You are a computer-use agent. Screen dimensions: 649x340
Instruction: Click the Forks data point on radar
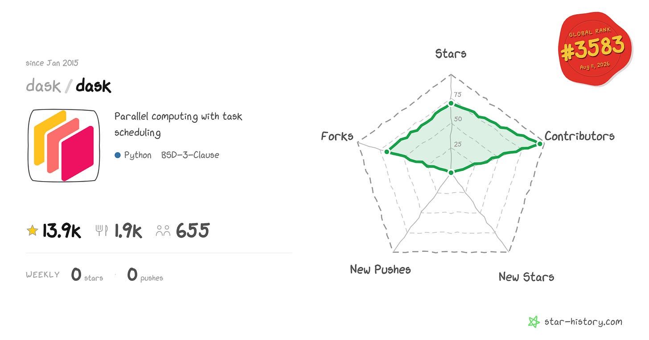(x=387, y=152)
